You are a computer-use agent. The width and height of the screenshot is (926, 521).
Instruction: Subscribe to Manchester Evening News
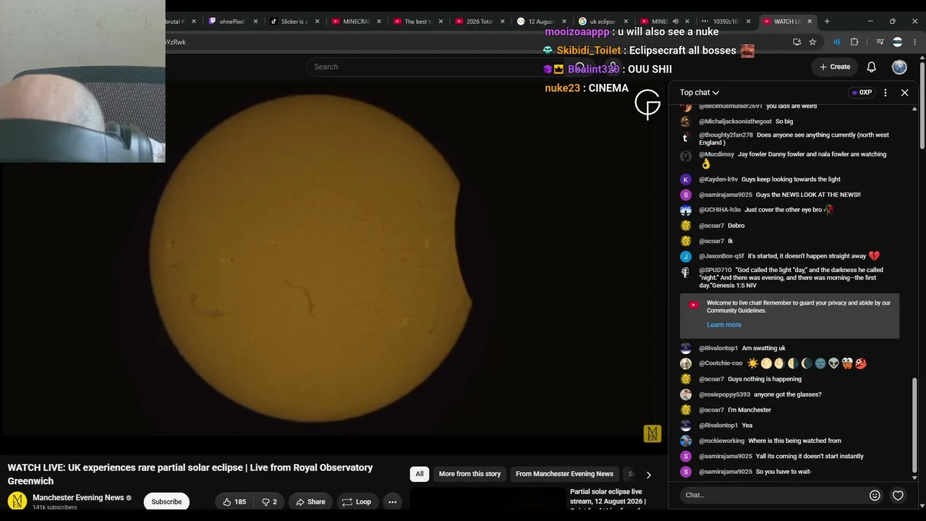coord(166,501)
